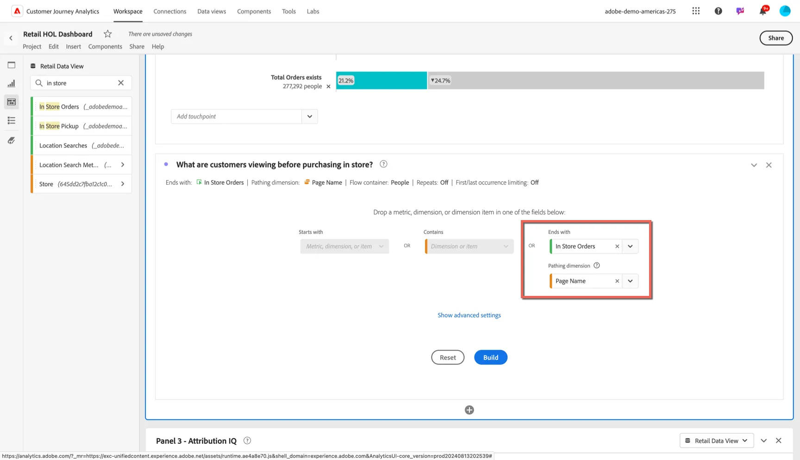Open the Insert menu

coord(73,46)
